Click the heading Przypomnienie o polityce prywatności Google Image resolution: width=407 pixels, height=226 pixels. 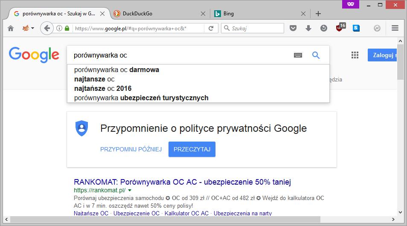pos(203,128)
